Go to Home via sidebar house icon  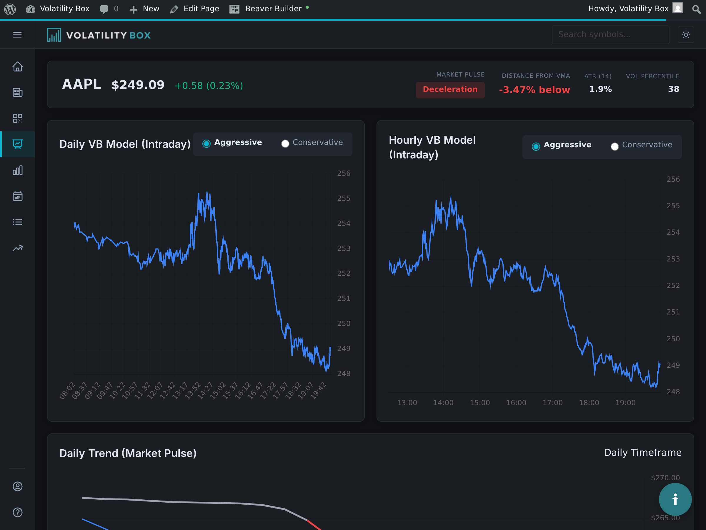point(18,67)
